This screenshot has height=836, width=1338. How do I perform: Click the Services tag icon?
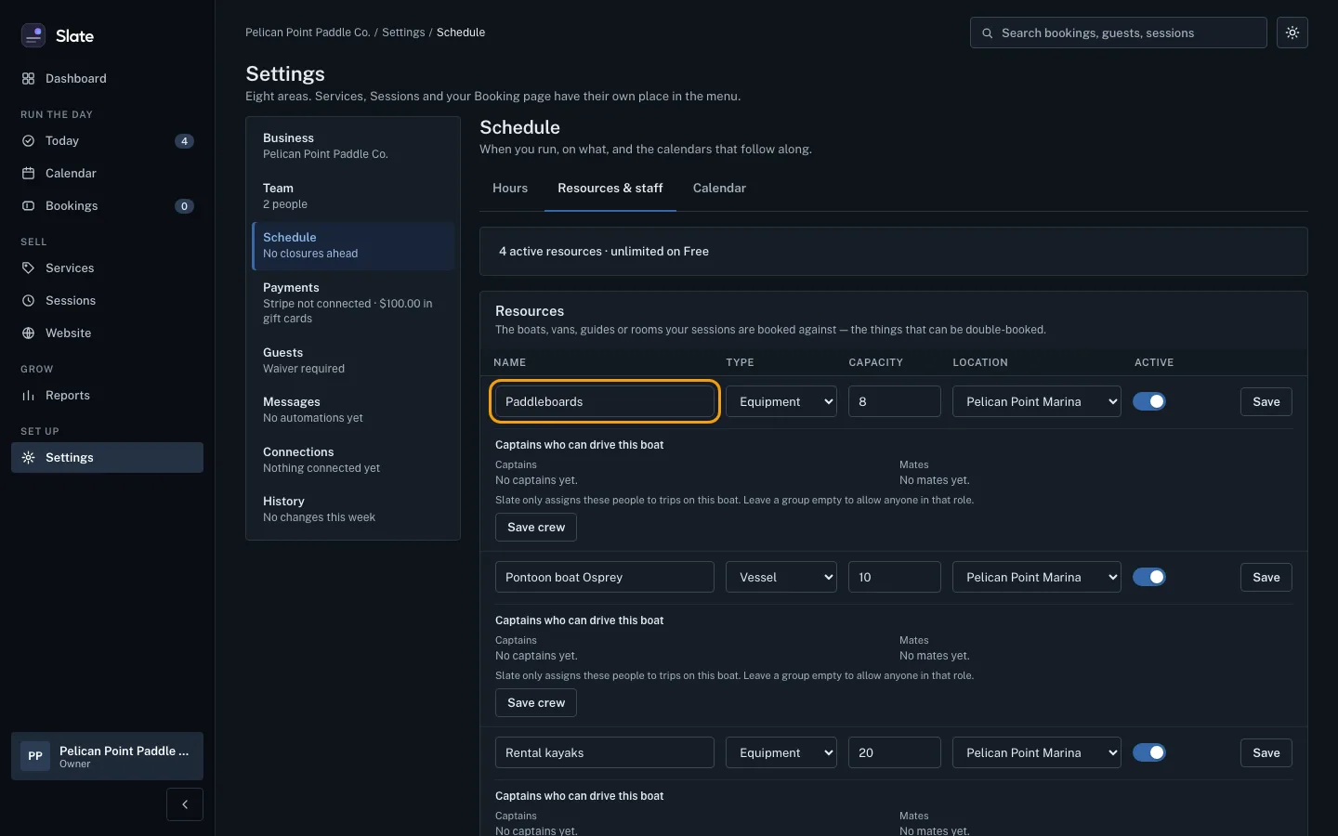[x=28, y=268]
